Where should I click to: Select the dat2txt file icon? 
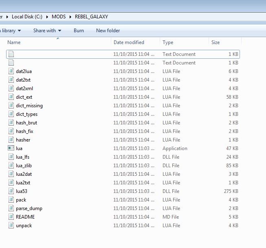coord(11,80)
